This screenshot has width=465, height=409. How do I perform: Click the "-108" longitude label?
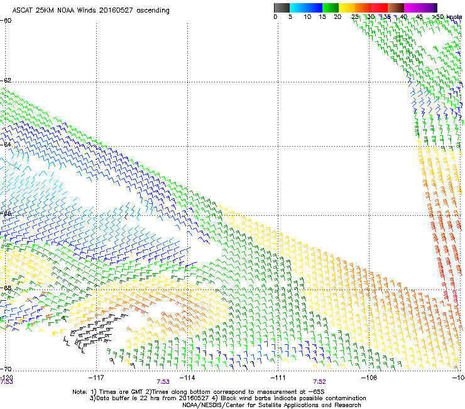coord(369,378)
